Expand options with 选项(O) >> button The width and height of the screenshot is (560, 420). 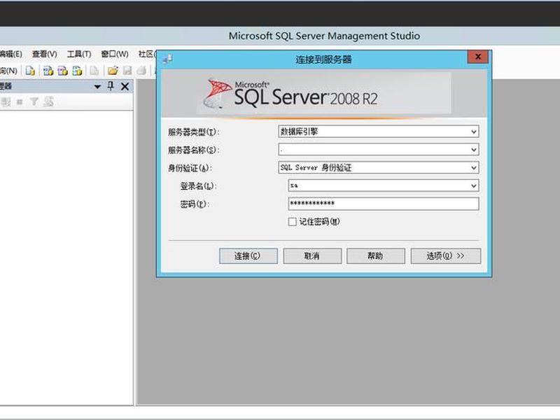[x=446, y=256]
